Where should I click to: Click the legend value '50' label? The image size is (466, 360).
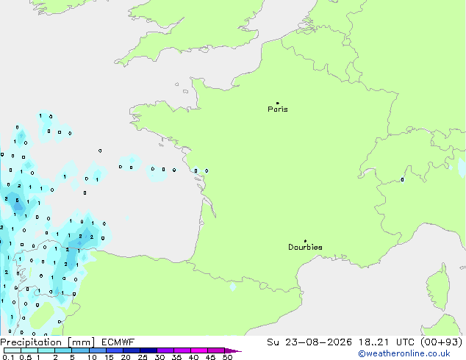click(227, 357)
